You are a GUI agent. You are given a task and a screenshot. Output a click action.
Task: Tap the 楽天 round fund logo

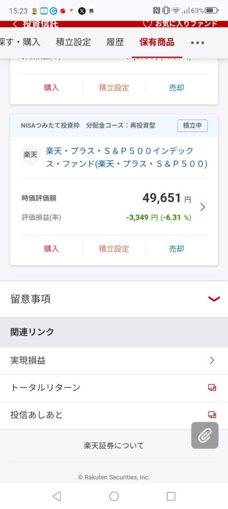30,155
